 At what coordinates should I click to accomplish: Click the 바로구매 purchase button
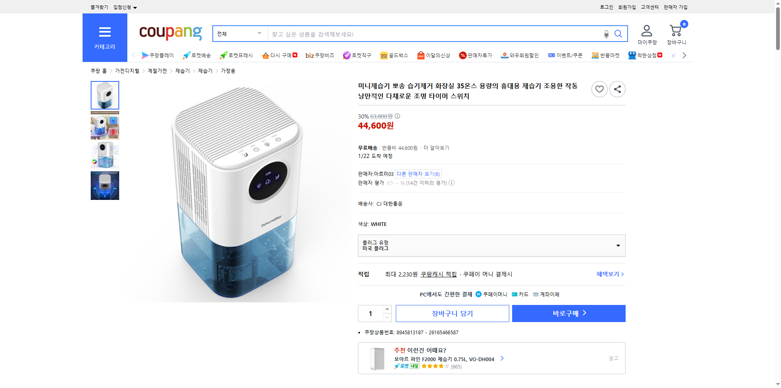click(x=568, y=313)
